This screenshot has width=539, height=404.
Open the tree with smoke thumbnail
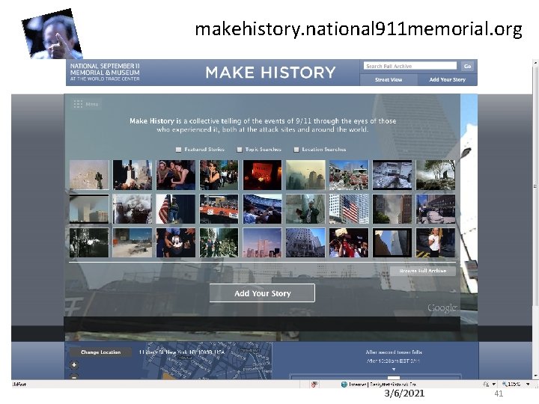pos(436,175)
